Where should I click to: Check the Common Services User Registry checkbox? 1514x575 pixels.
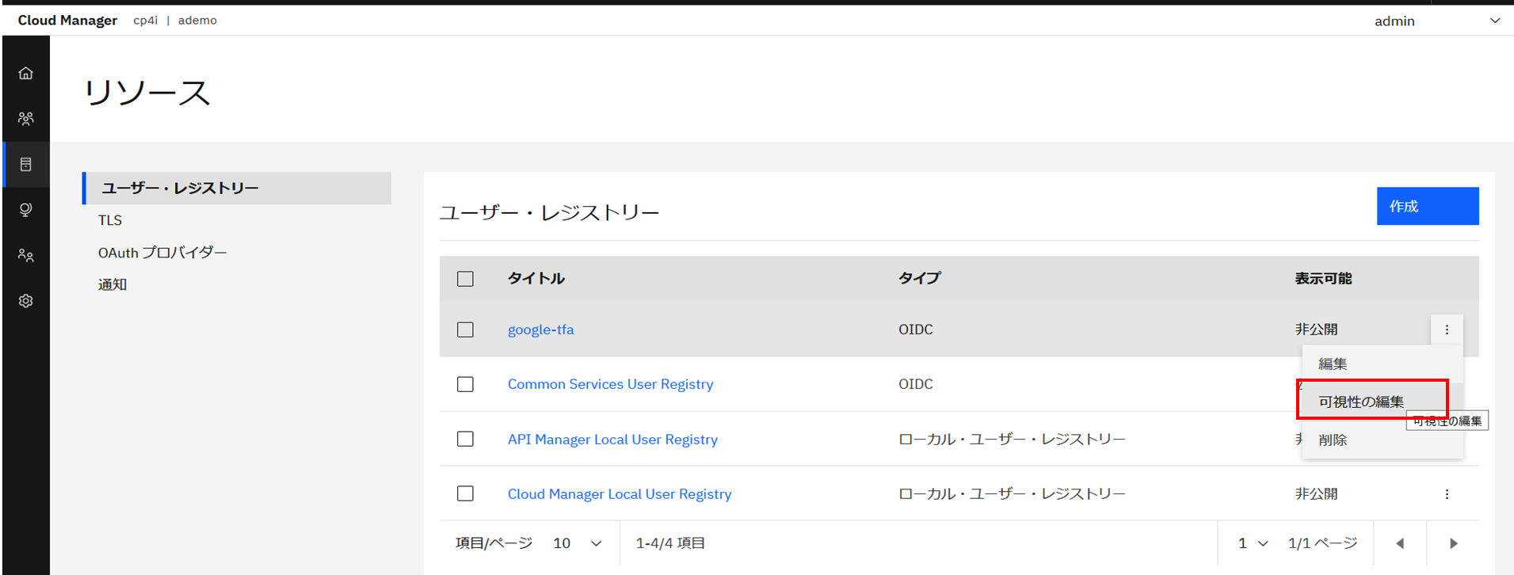[465, 384]
